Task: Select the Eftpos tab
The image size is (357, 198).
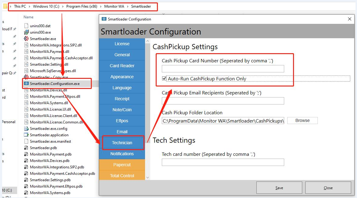Action: tap(122, 121)
